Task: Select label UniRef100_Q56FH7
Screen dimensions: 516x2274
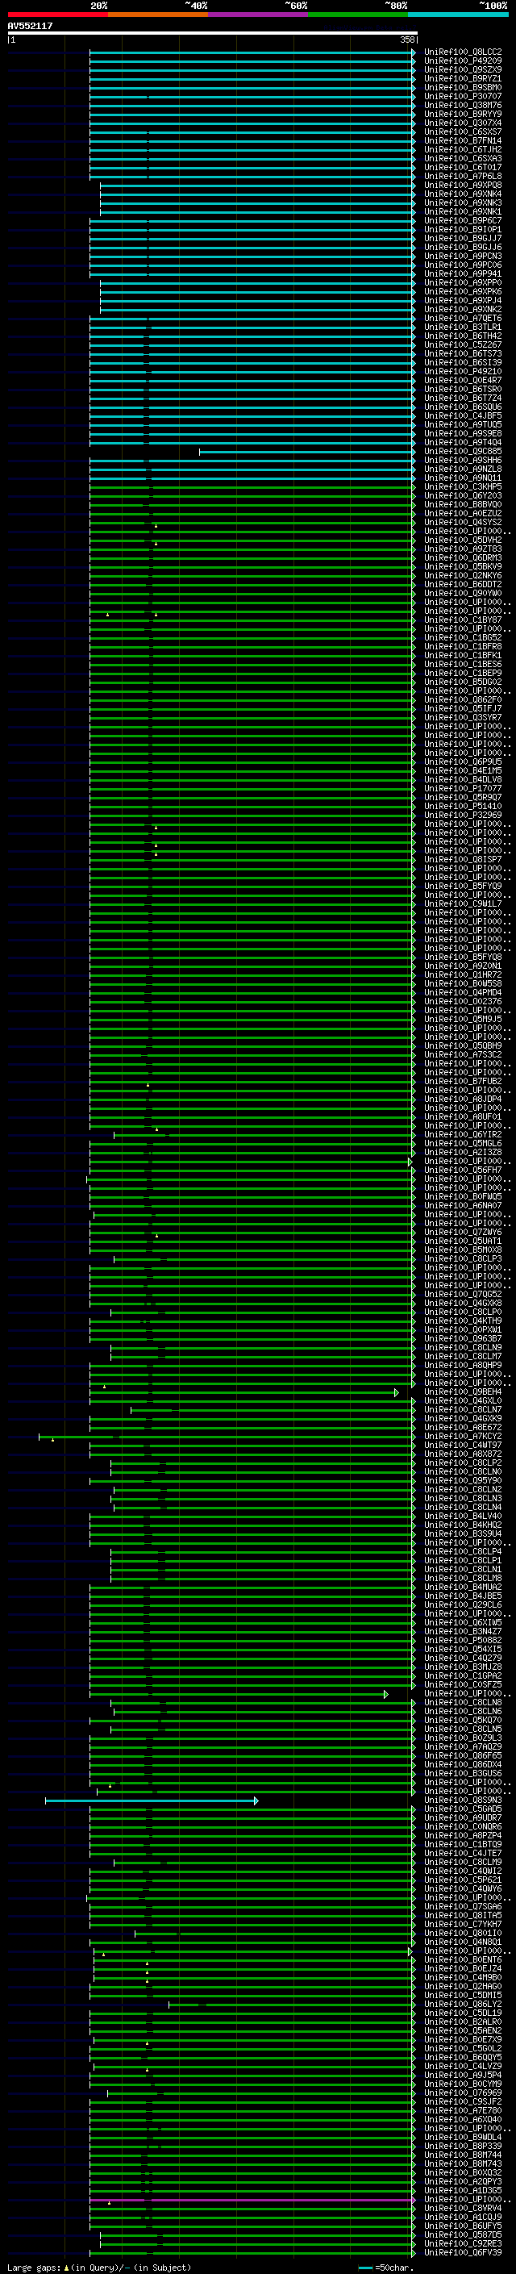Action: pyautogui.click(x=463, y=1170)
